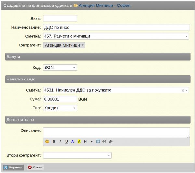Click the Сума field showing 0,00001
This screenshot has height=173, width=195.
coord(60,99)
